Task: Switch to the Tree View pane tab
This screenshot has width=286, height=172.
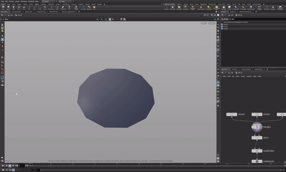Action: pos(235,69)
